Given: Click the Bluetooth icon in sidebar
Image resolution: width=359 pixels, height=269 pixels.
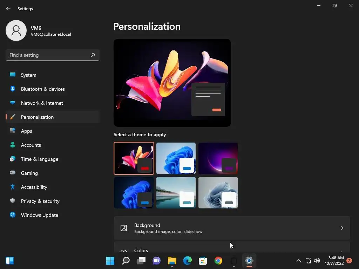Looking at the screenshot, I should [13, 89].
